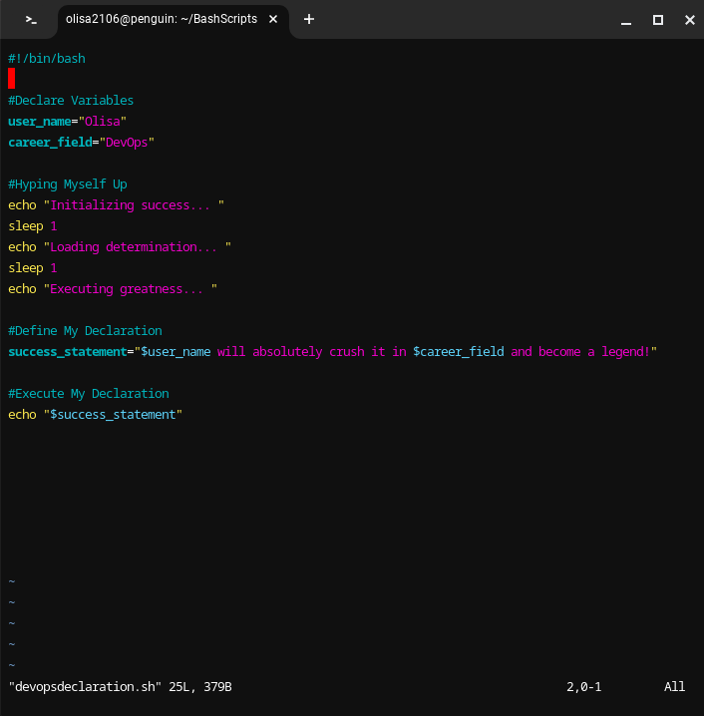Close the olisa2106@penguin terminal tab
This screenshot has width=704, height=716.
[x=273, y=19]
